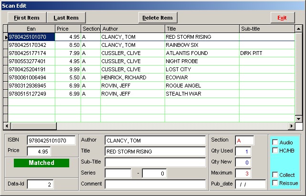
Task: Click title cell ECOWAR
Action: (x=202, y=77)
